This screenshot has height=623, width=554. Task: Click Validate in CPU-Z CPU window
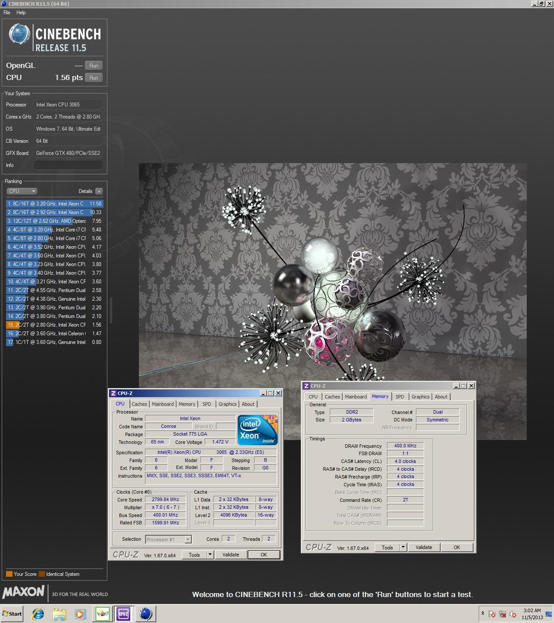pos(231,555)
